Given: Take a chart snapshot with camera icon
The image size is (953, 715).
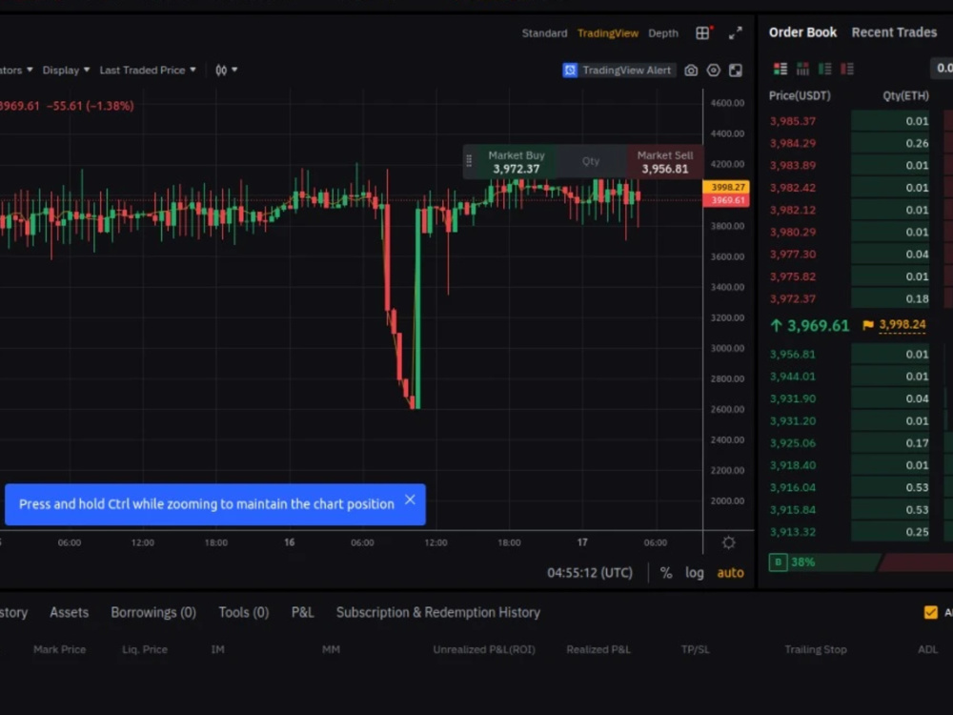Looking at the screenshot, I should pos(691,70).
